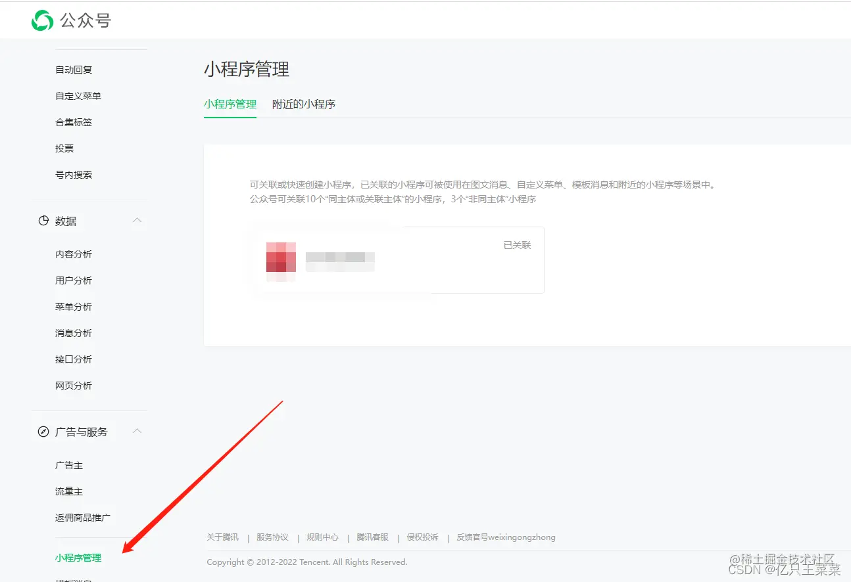Collapse the 广告与服务 section chevron

tap(137, 431)
